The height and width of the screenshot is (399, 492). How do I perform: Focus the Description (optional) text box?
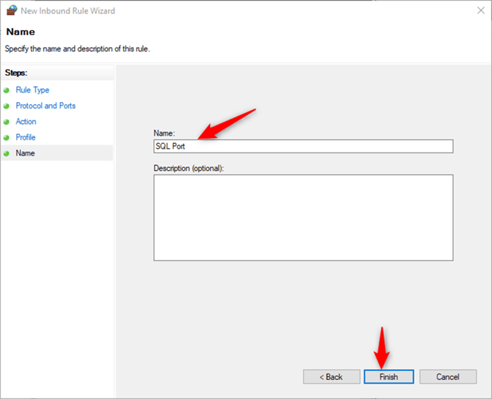tap(303, 217)
